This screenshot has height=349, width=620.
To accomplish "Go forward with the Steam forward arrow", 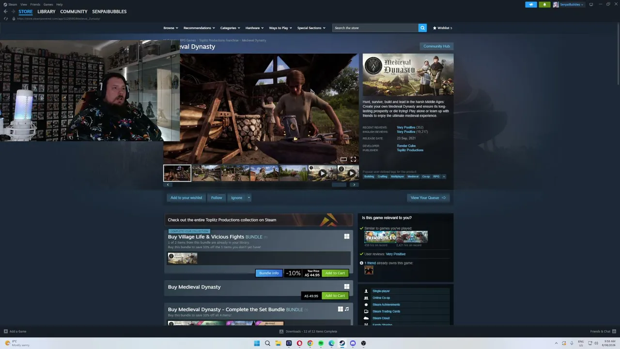I will [13, 12].
